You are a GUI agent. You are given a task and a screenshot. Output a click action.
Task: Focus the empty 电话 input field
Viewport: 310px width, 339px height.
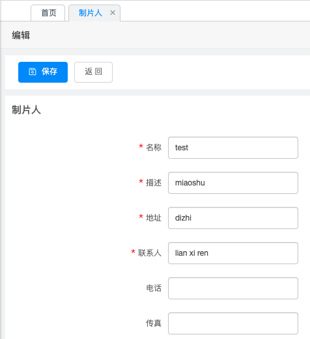point(233,288)
